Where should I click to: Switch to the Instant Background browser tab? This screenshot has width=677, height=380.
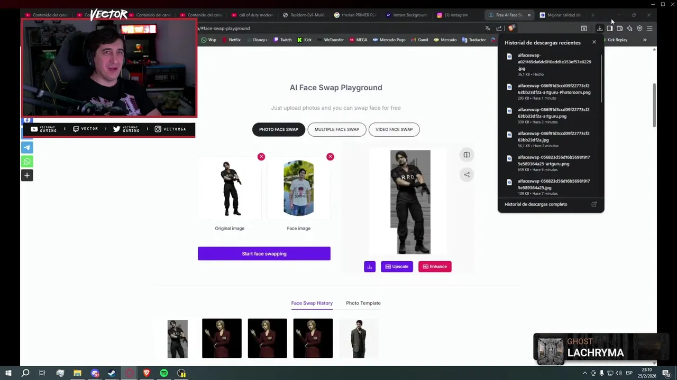coord(406,15)
